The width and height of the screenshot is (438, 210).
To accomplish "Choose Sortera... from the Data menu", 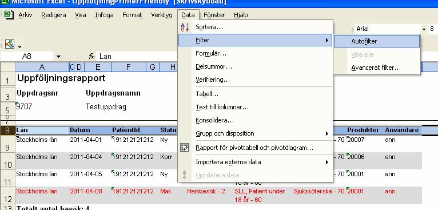I will [x=256, y=27].
